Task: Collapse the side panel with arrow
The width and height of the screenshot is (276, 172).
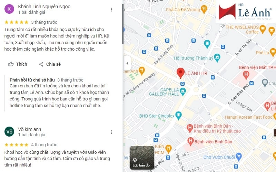Action: [127, 63]
